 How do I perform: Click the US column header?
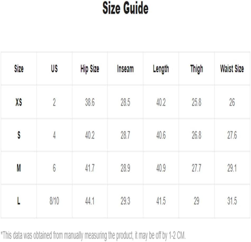click(54, 69)
